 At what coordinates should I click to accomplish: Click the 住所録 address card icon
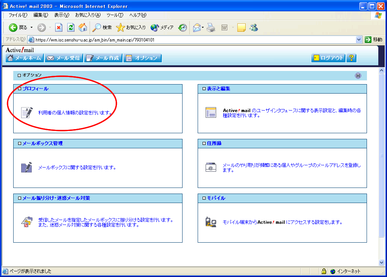[211, 167]
